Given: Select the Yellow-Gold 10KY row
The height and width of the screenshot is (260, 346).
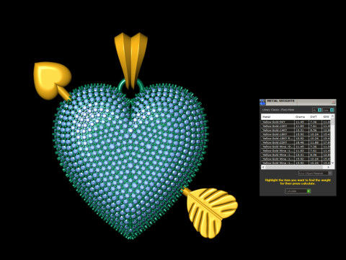Looking at the screenshot, I should coord(296,126).
